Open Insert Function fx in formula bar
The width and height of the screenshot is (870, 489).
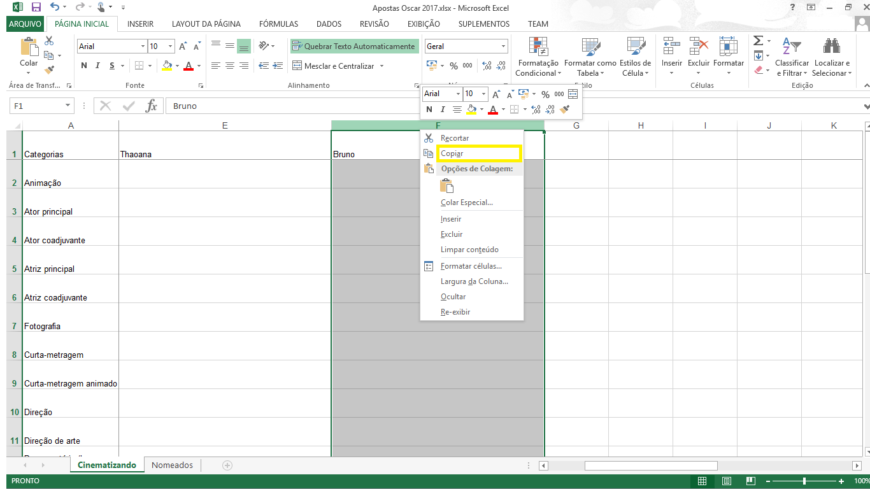tap(151, 106)
